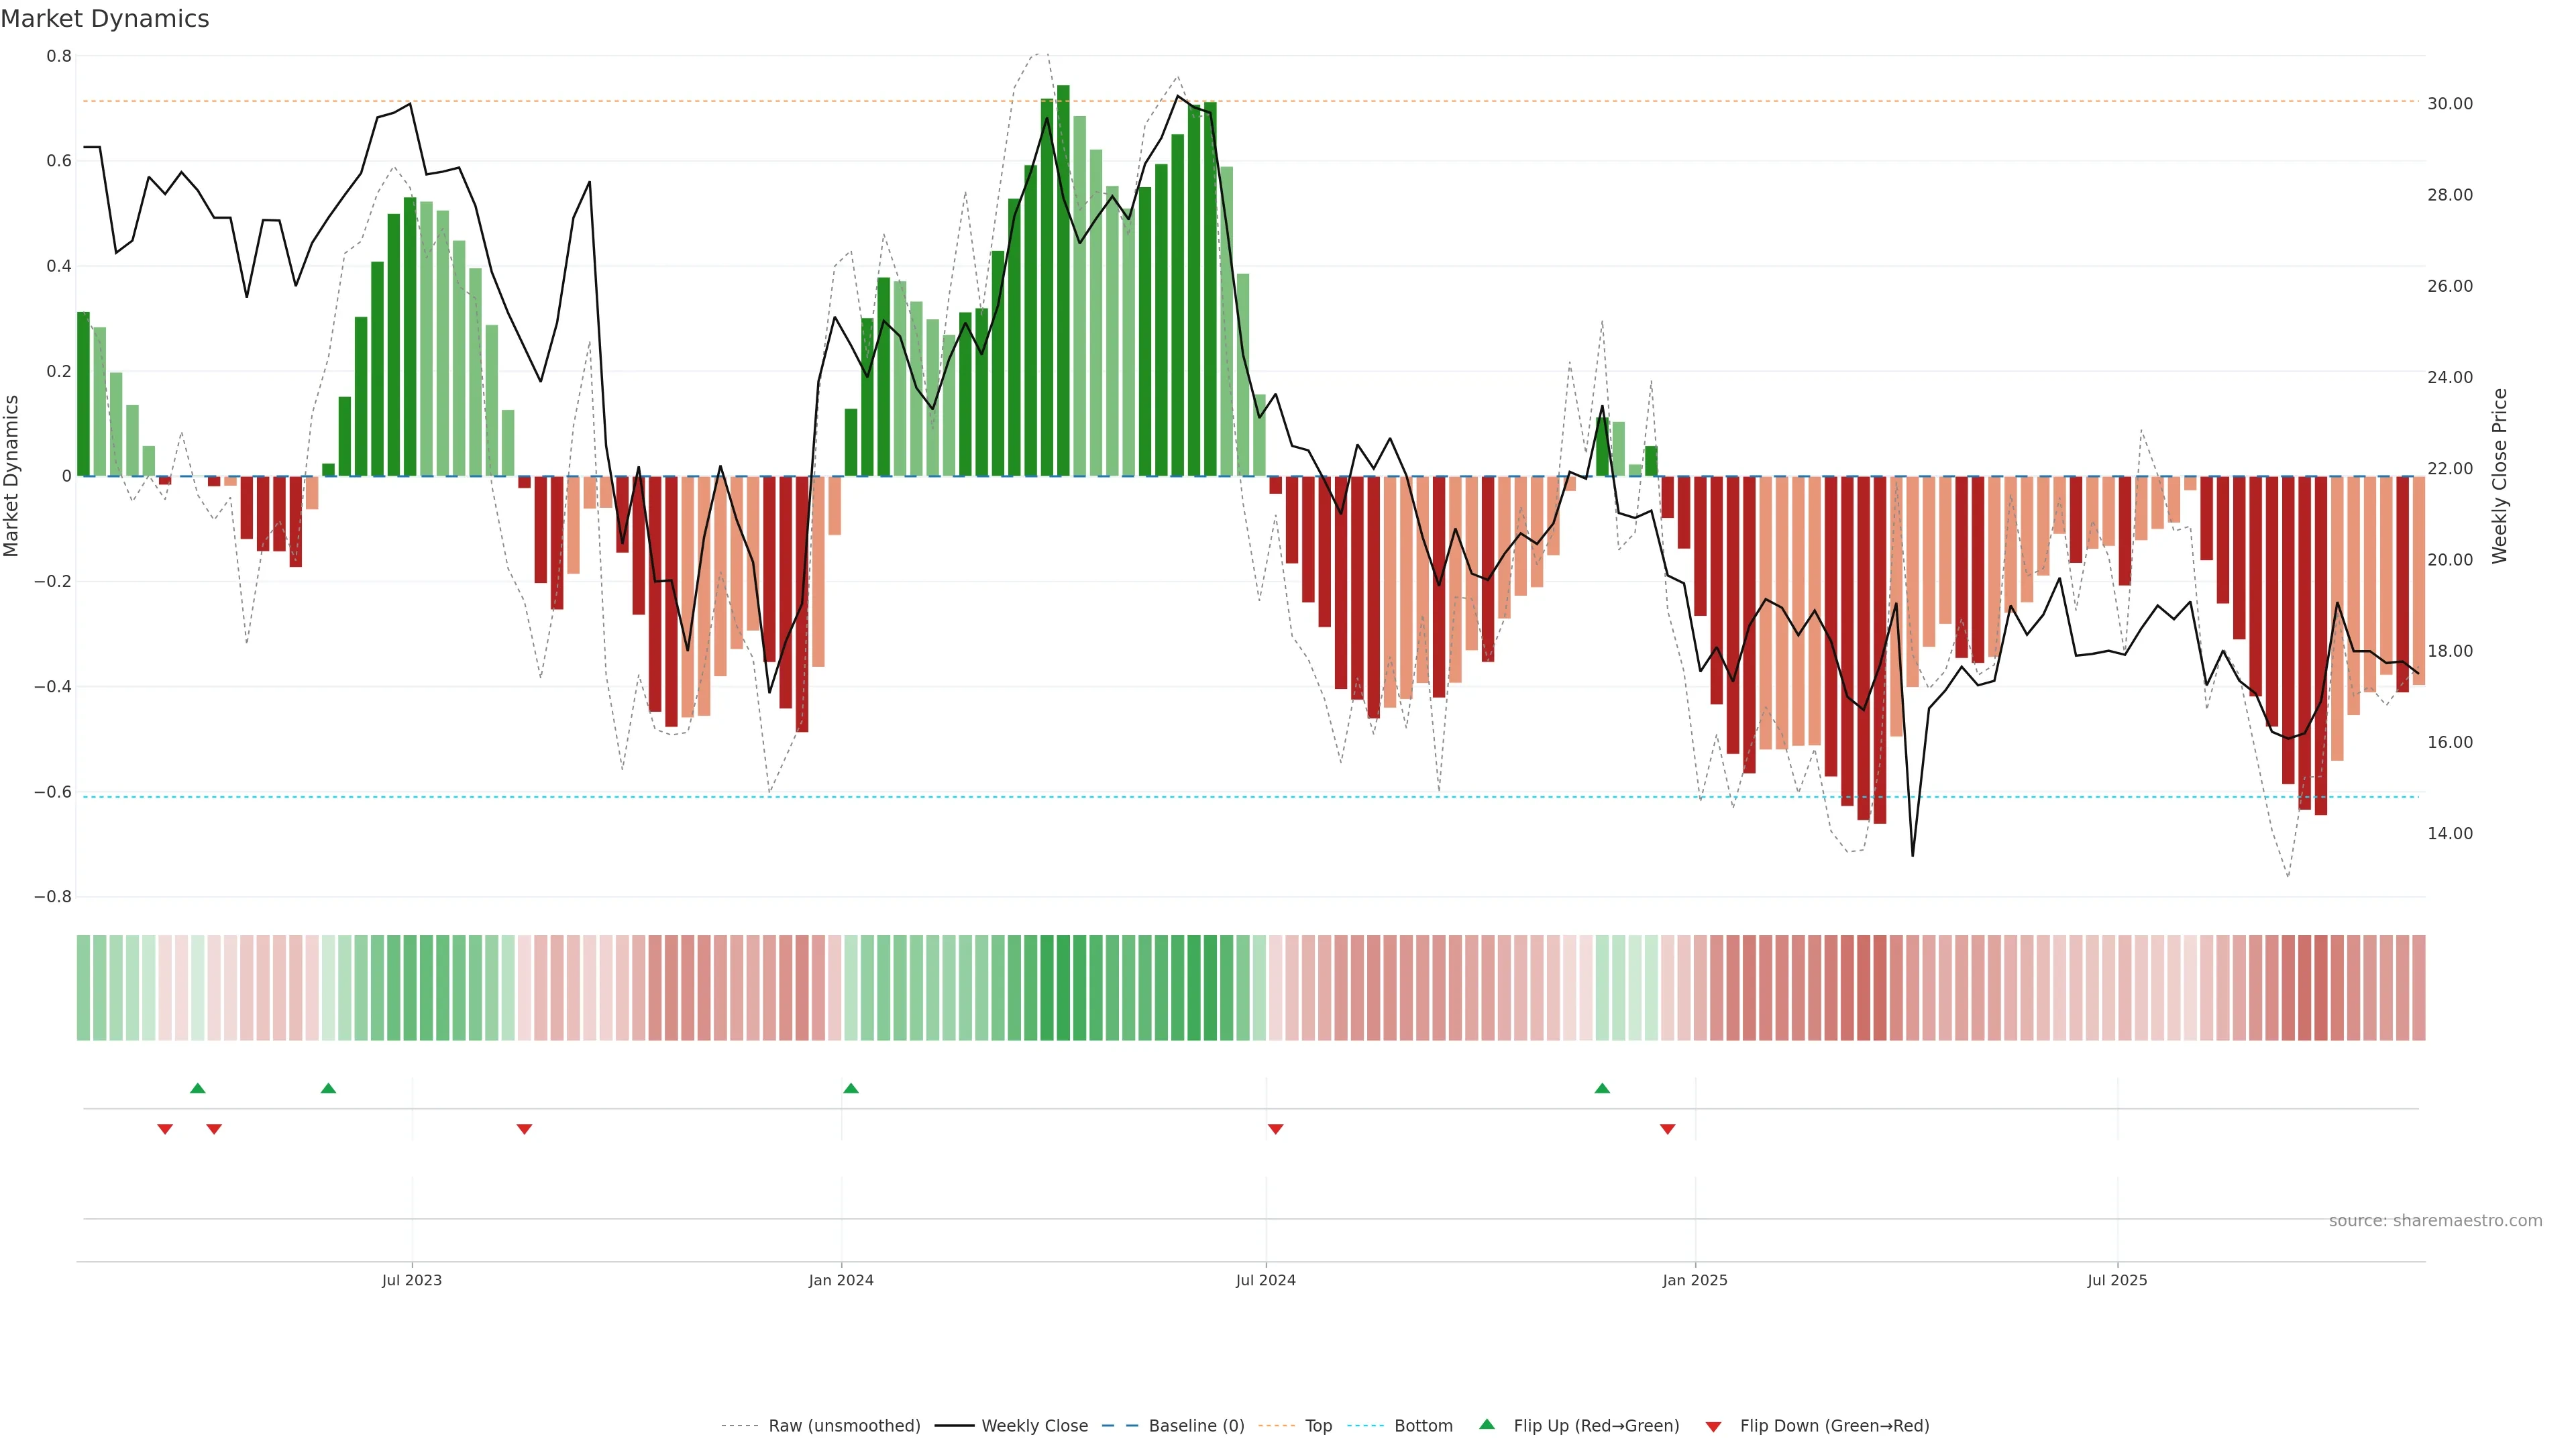Toggle the Weekly Close legend series
Screen dimensions: 2576x1449
[x=1034, y=1426]
